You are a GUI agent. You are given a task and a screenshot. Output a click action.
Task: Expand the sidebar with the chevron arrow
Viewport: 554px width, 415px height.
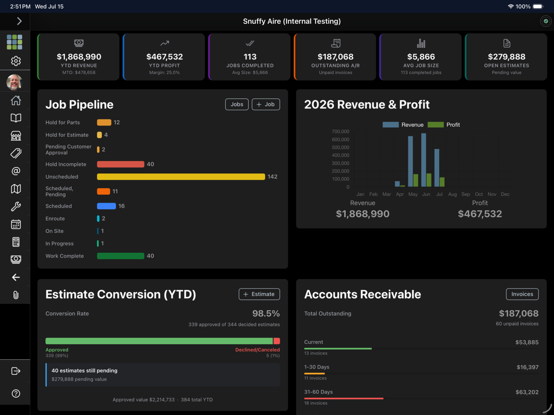(19, 21)
